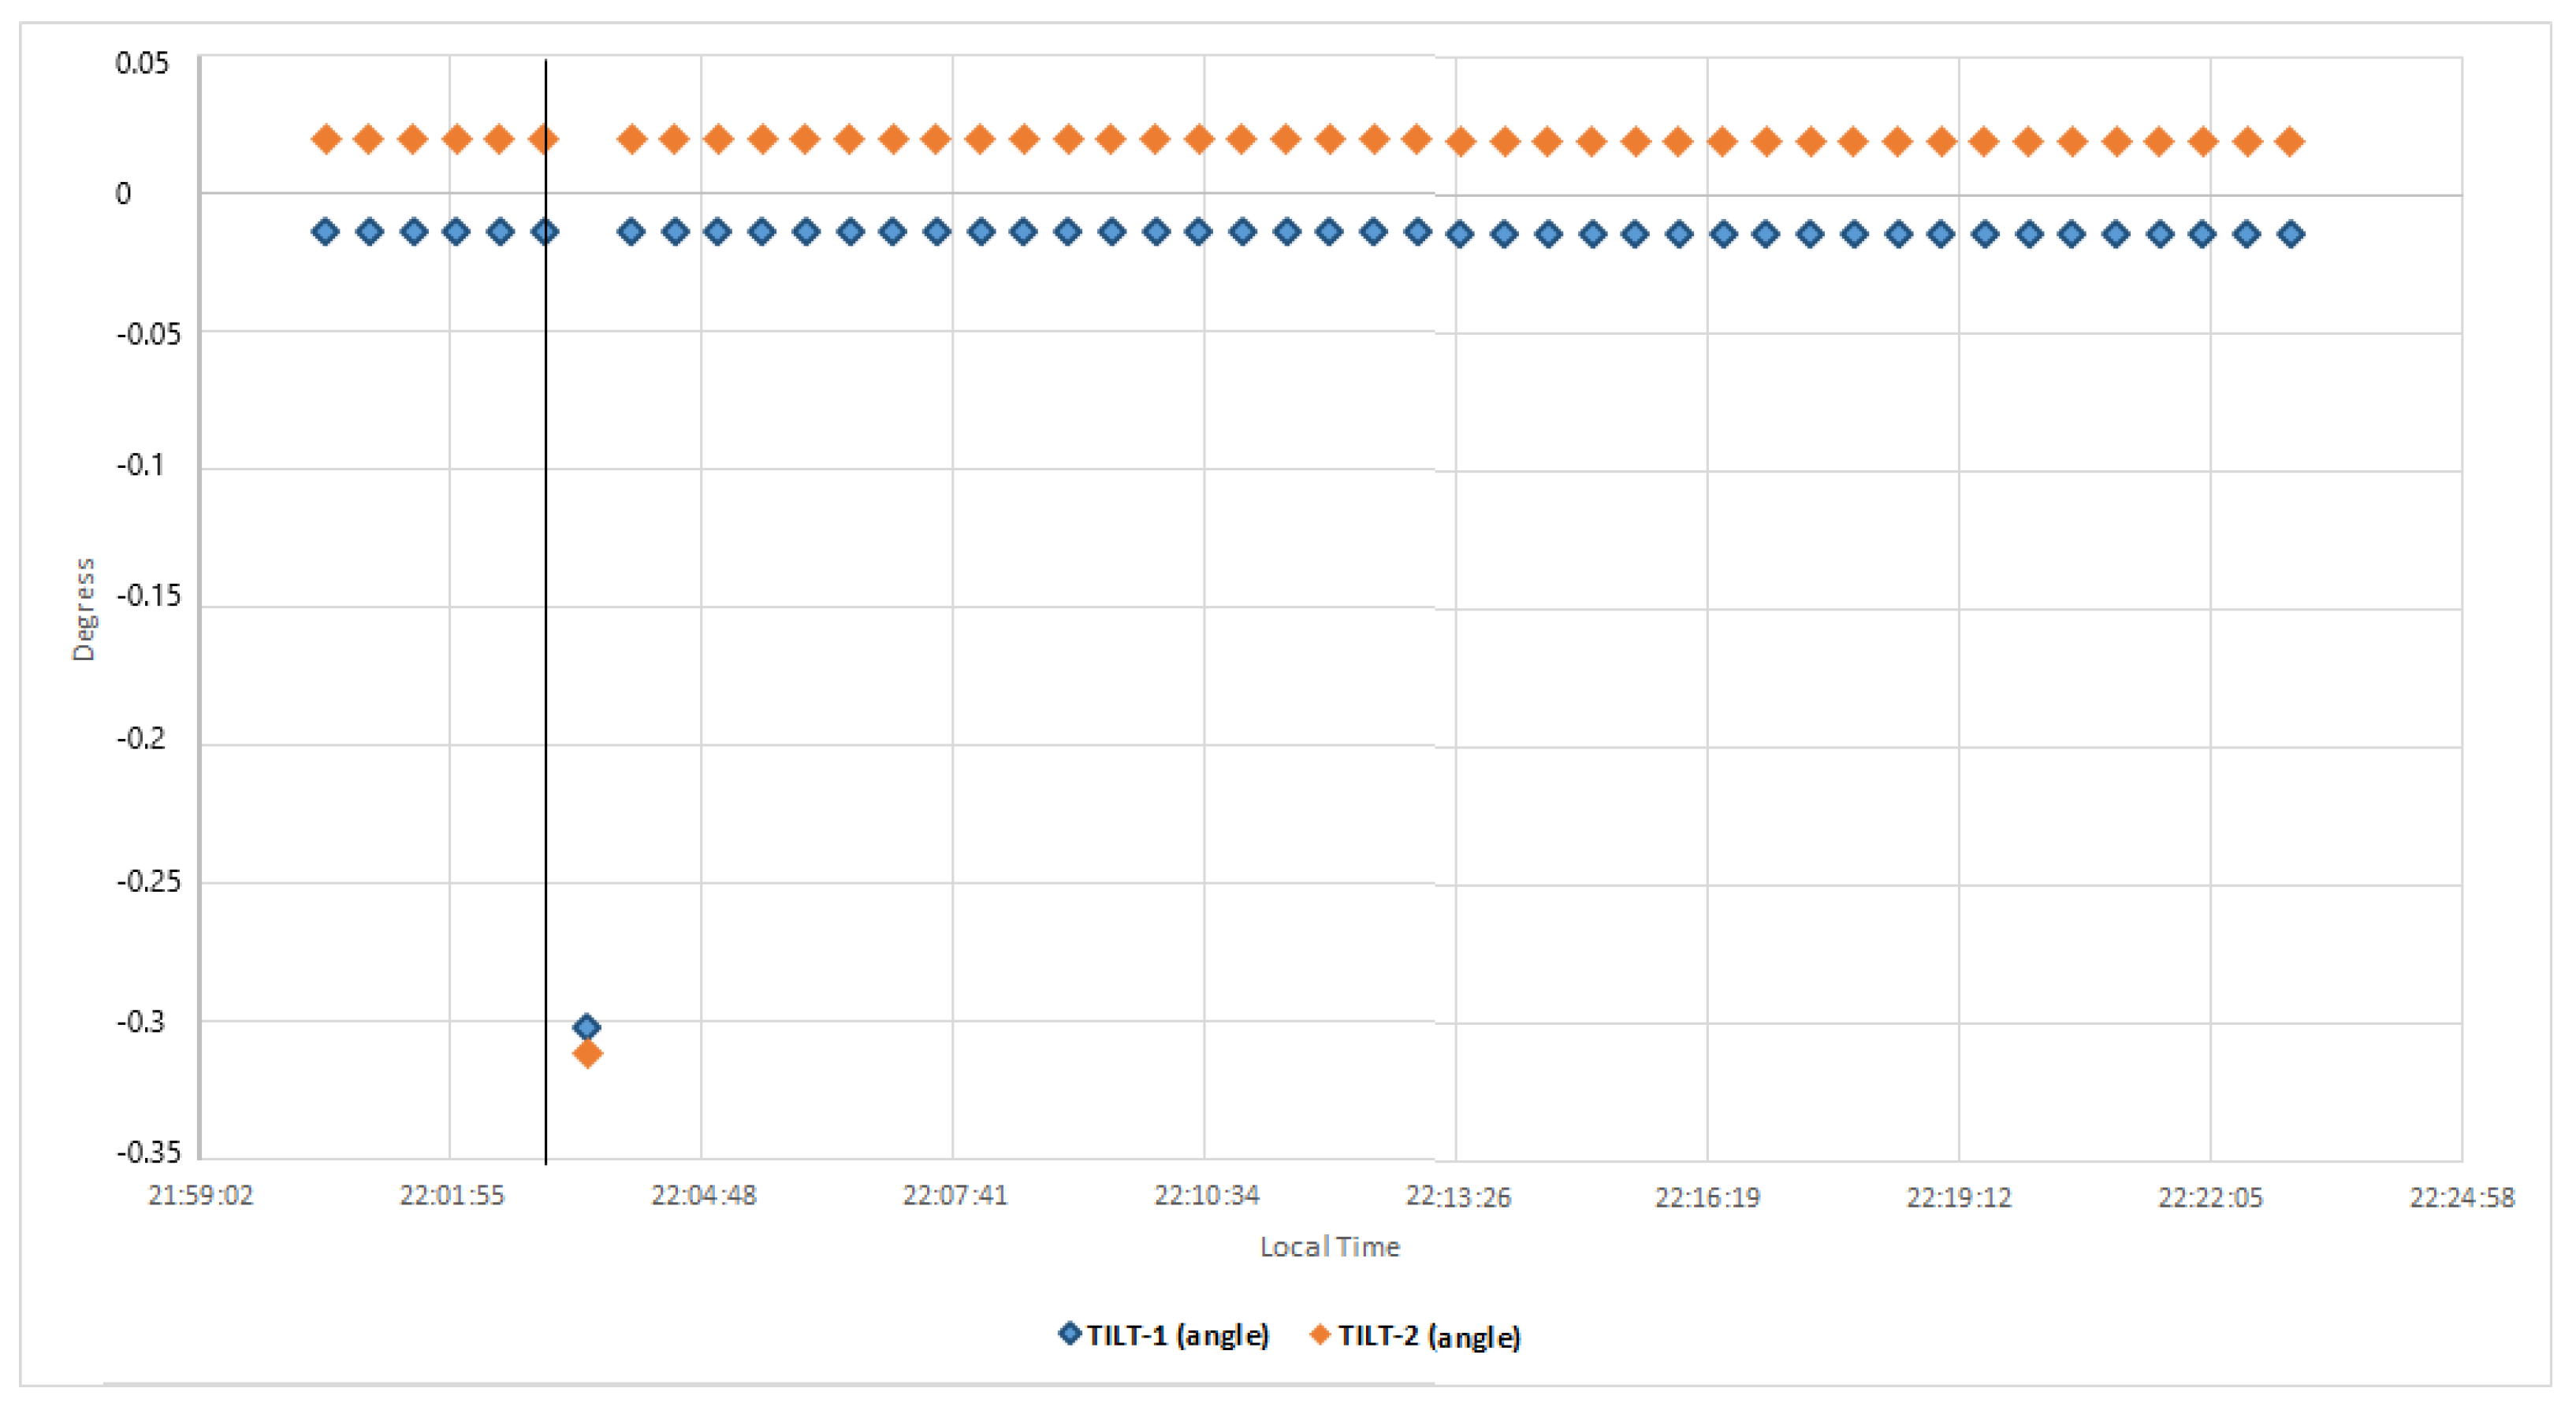Select the rightmost orange TILT-2 data point
This screenshot has width=2576, height=1425.
tap(2290, 142)
